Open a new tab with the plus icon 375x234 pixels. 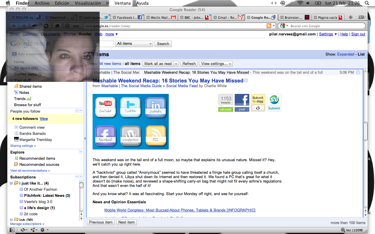pos(351,17)
